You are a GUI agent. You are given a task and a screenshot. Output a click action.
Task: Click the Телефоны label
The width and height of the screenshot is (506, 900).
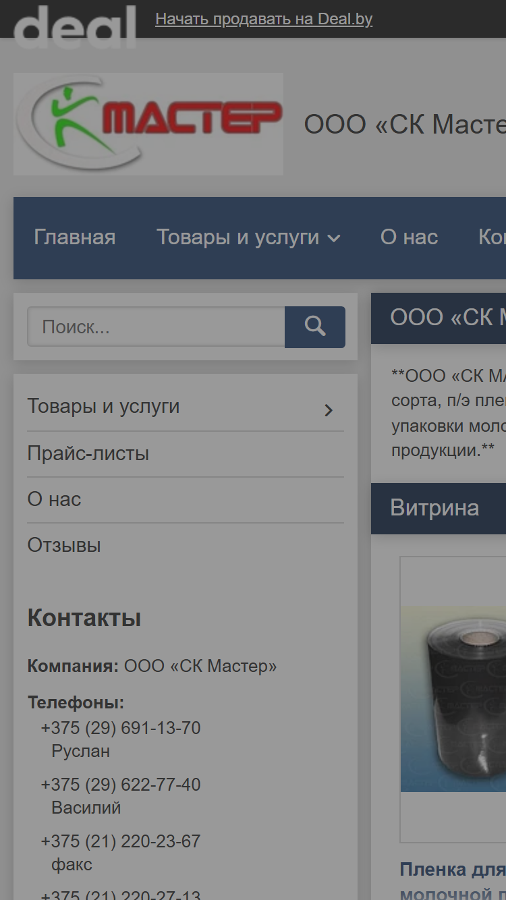[x=76, y=703]
